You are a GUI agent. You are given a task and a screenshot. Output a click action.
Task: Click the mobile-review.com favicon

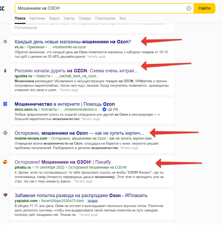pos(5,133)
